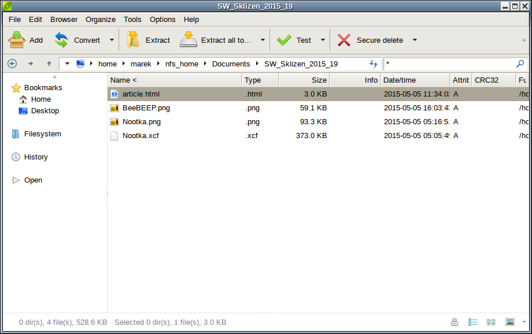This screenshot has width=532, height=334.
Task: Open the Organize menu
Action: 101,19
